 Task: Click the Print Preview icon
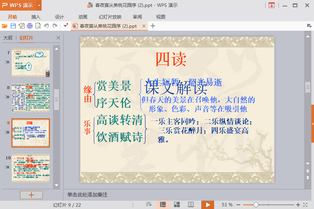coord(38,26)
